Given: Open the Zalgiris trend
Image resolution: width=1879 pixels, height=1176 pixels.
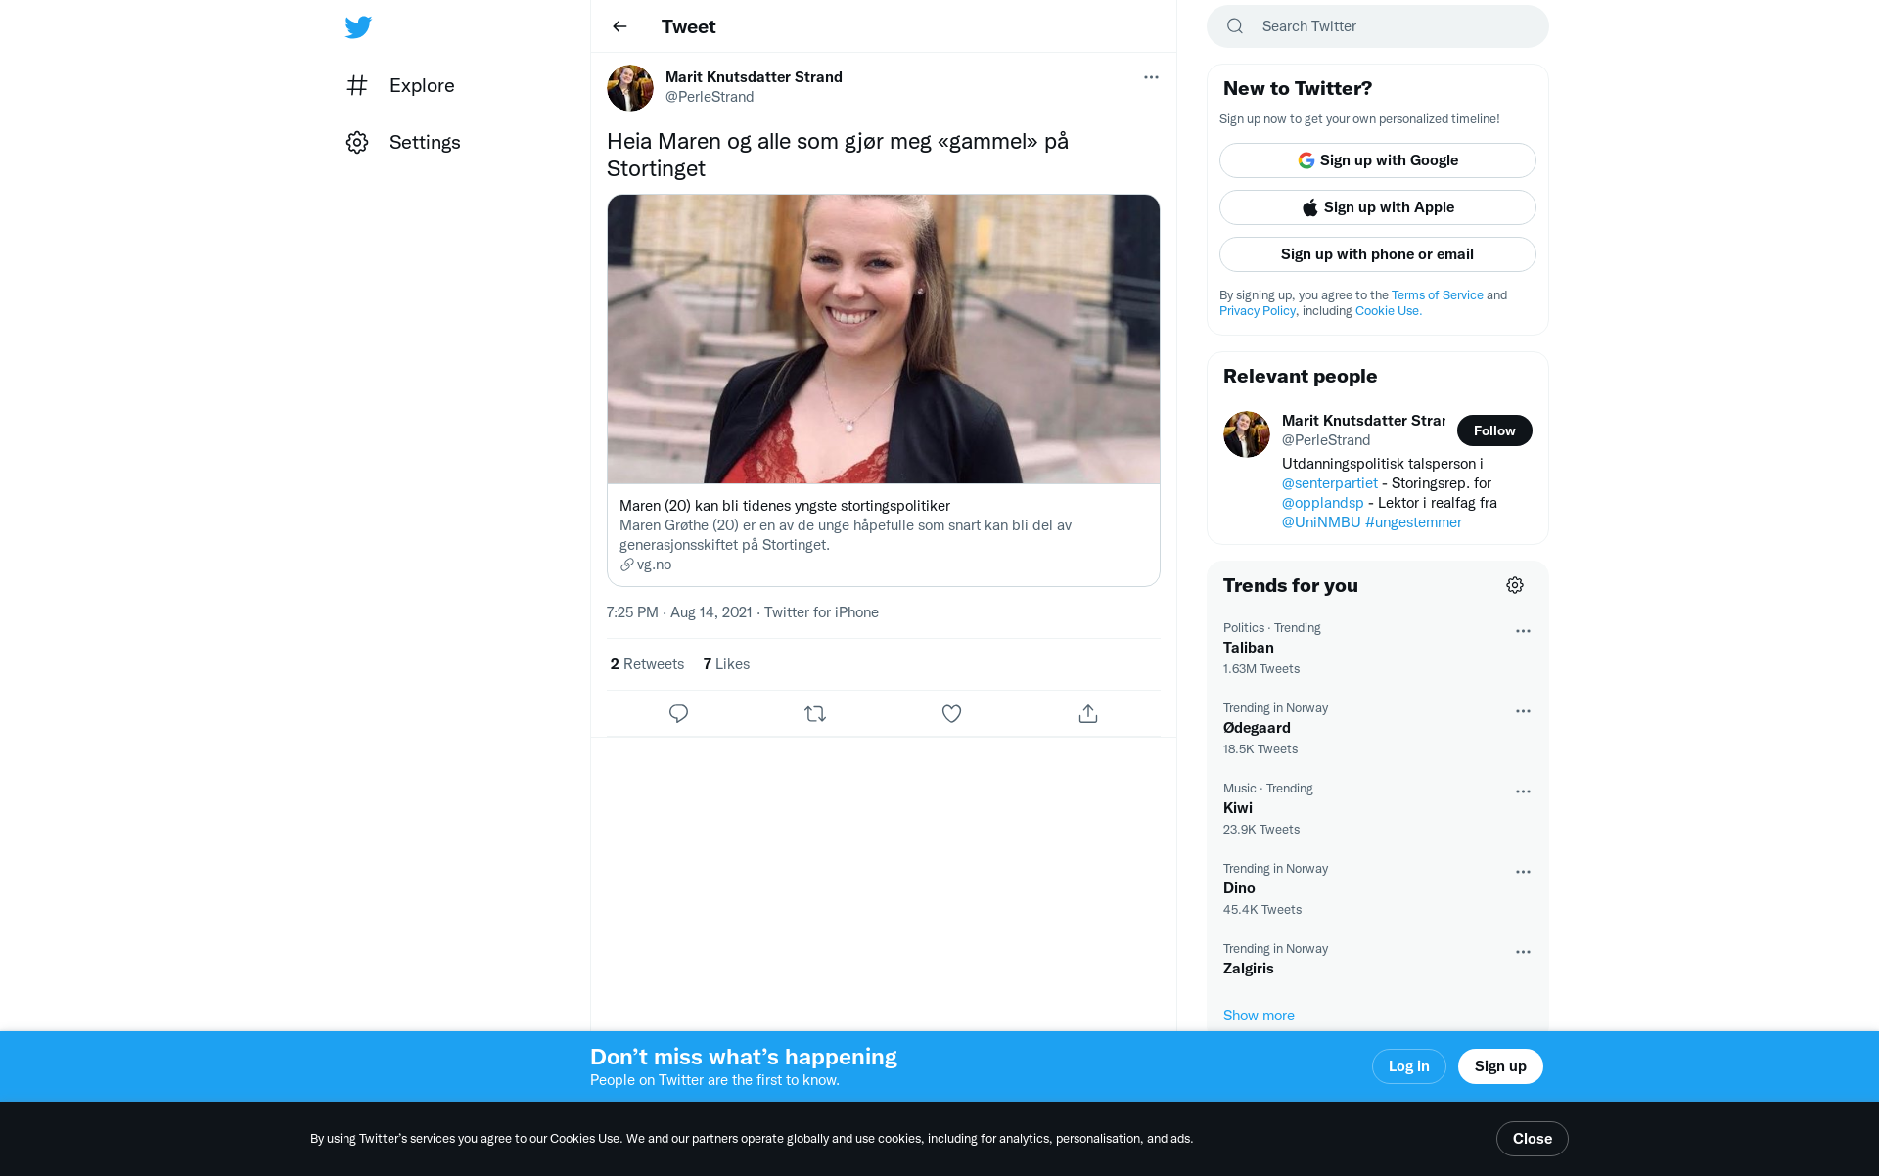Looking at the screenshot, I should (1378, 960).
